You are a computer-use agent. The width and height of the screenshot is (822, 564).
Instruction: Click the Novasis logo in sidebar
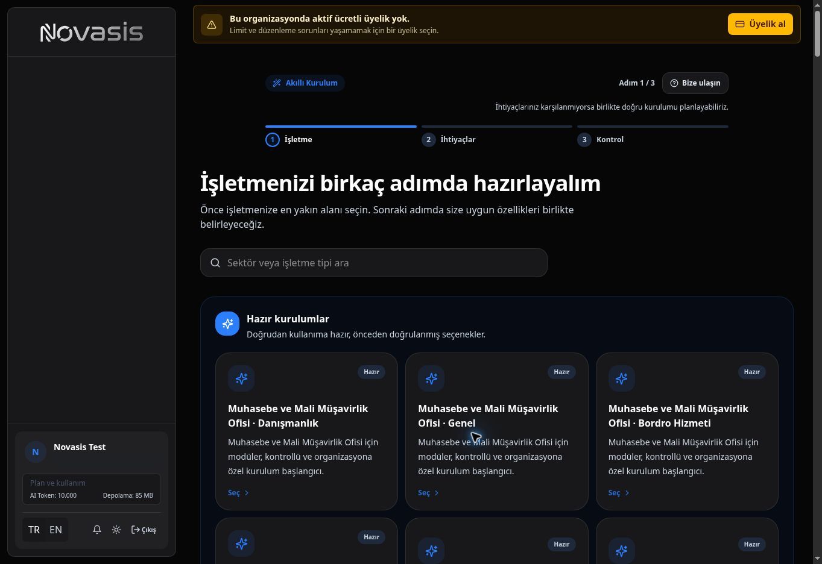click(92, 33)
